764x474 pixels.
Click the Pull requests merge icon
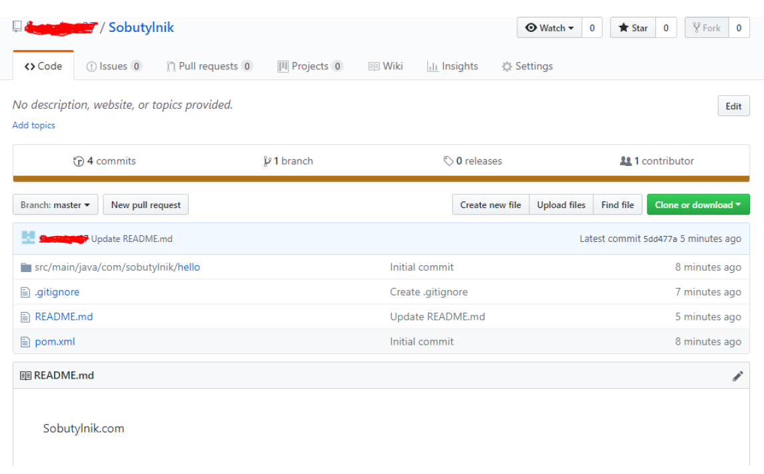pos(171,66)
